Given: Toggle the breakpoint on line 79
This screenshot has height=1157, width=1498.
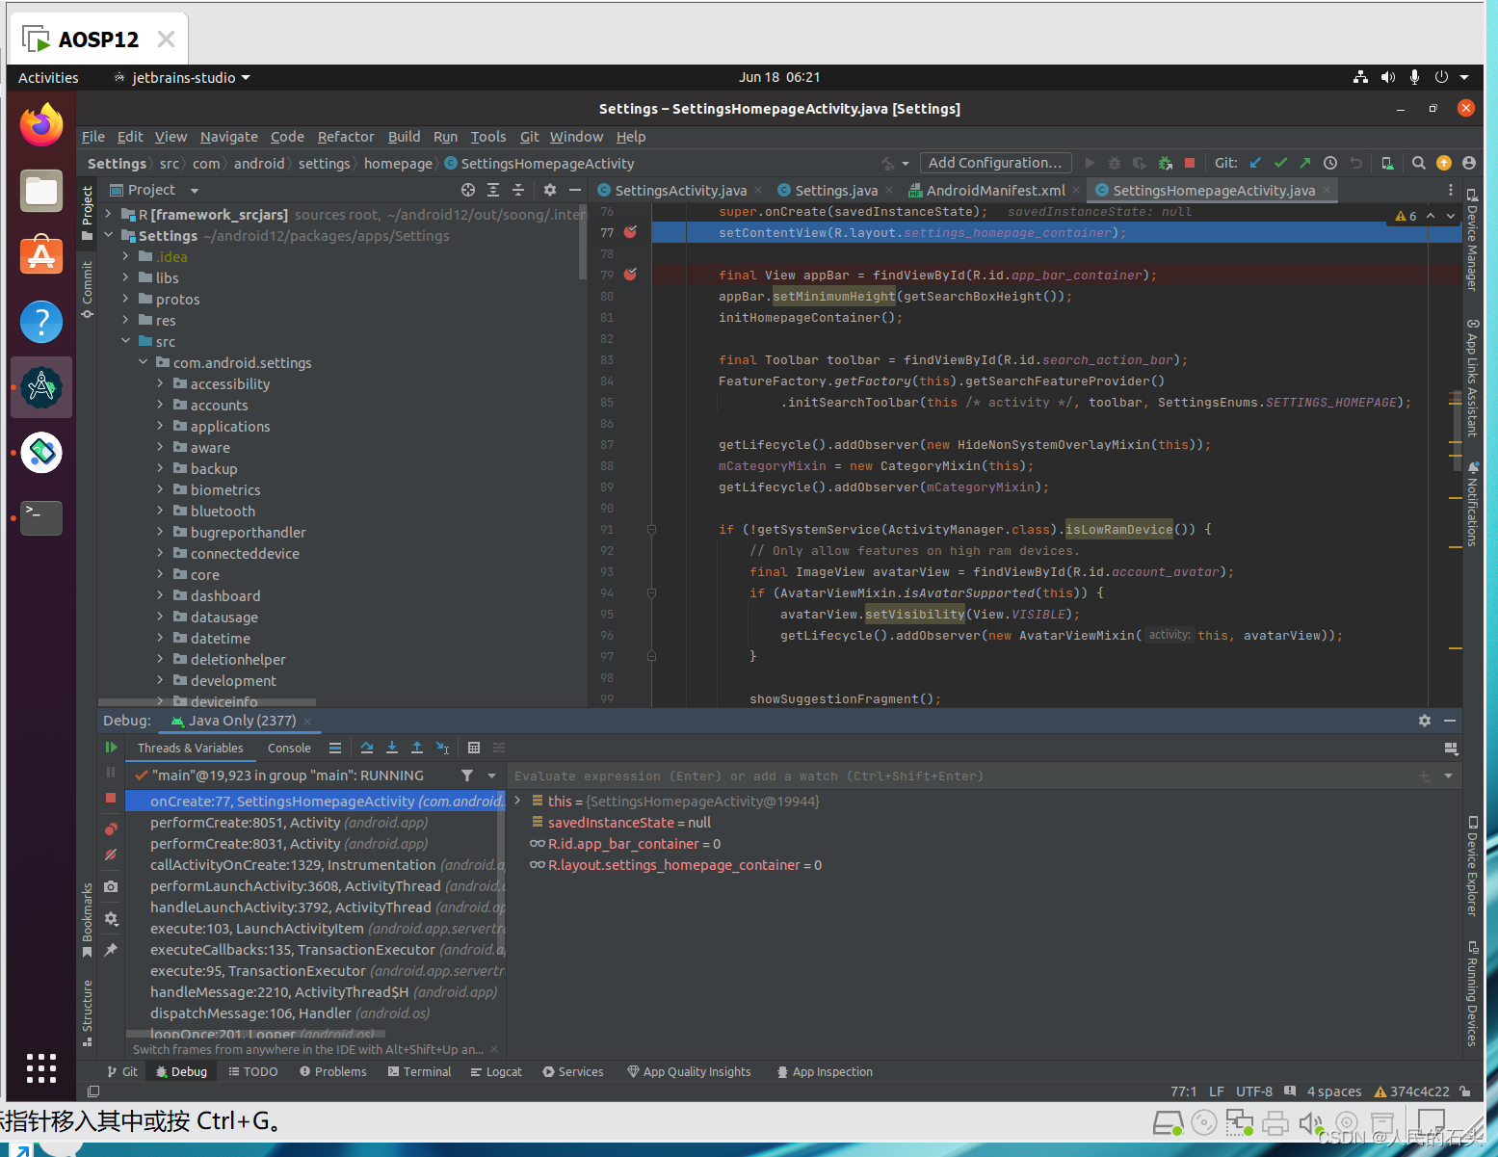Looking at the screenshot, I should [x=631, y=275].
